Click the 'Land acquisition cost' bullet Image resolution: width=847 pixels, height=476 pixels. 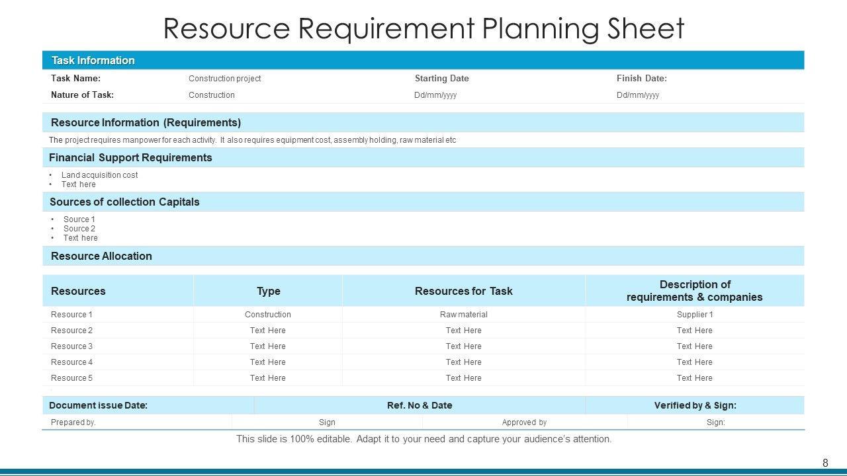pos(99,175)
